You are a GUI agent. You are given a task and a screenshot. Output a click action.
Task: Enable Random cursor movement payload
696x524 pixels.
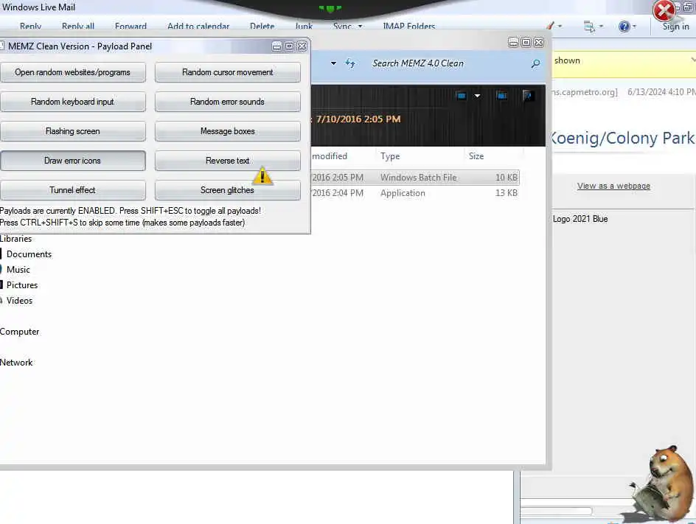tap(227, 72)
